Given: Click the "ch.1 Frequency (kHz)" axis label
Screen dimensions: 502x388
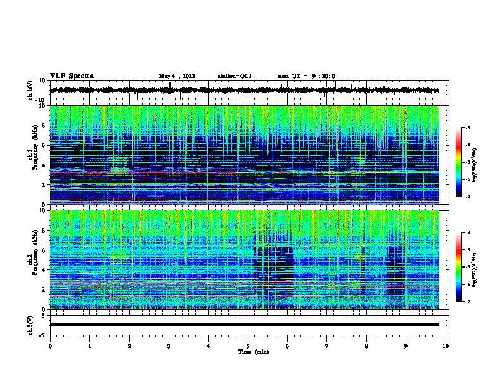Looking at the screenshot, I should pyautogui.click(x=32, y=147).
